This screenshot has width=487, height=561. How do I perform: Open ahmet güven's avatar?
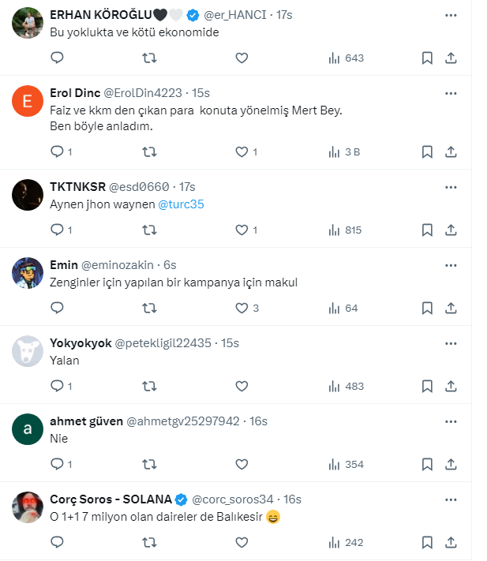pyautogui.click(x=28, y=428)
